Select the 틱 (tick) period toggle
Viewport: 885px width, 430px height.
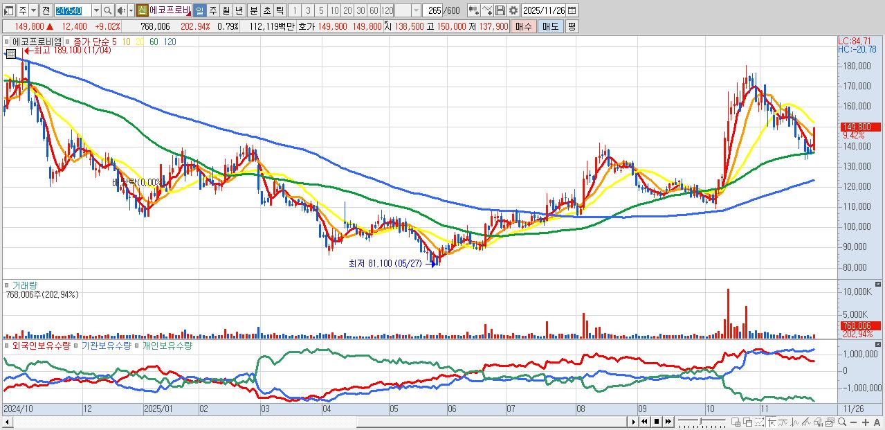[x=280, y=10]
